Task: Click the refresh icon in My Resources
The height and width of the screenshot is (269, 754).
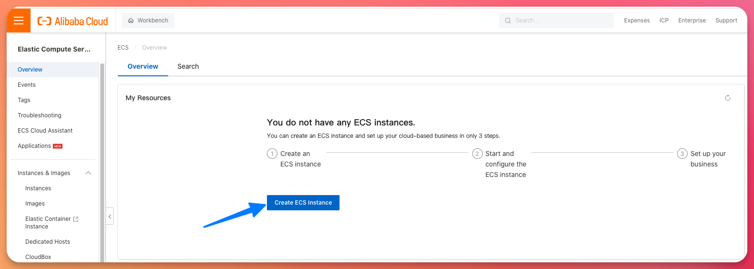Action: pyautogui.click(x=728, y=98)
